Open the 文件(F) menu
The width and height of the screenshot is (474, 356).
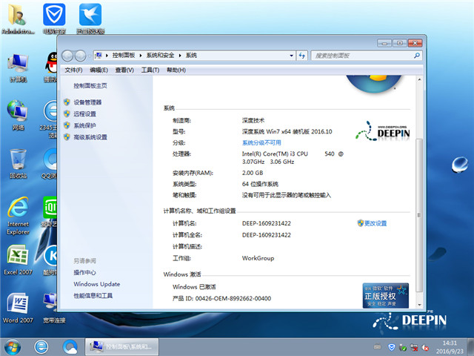73,70
